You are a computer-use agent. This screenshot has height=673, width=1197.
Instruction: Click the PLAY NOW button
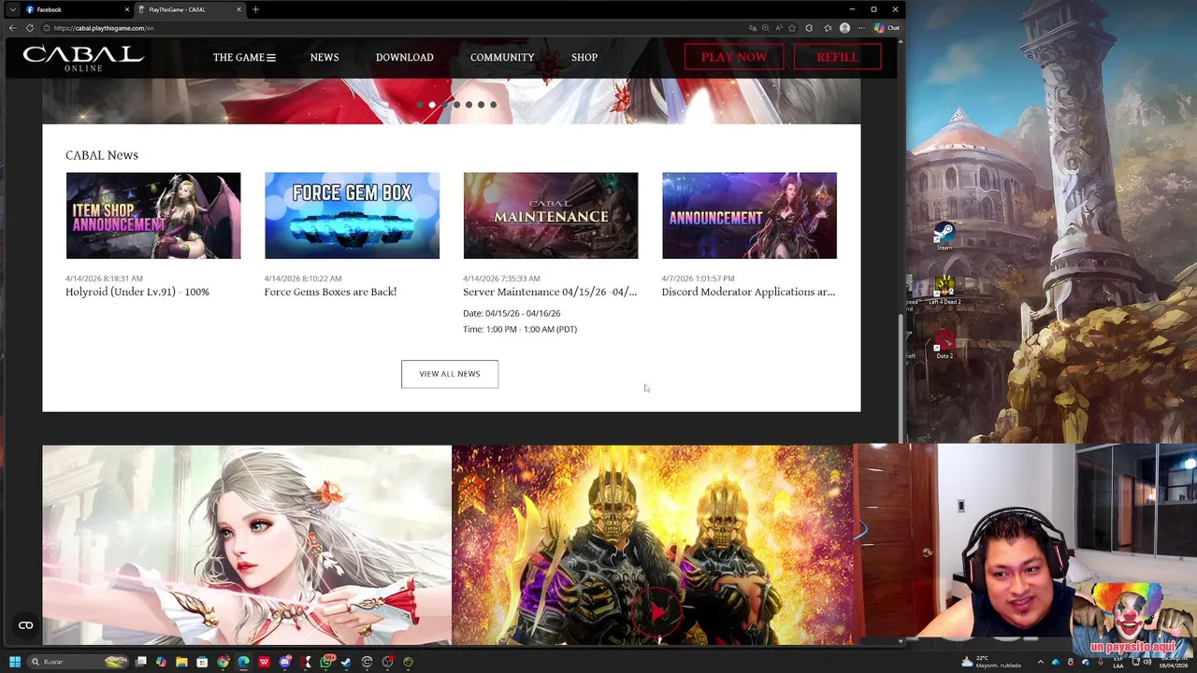click(x=734, y=57)
